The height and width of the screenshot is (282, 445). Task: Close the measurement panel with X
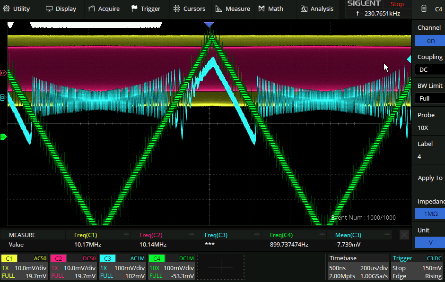pyautogui.click(x=404, y=235)
